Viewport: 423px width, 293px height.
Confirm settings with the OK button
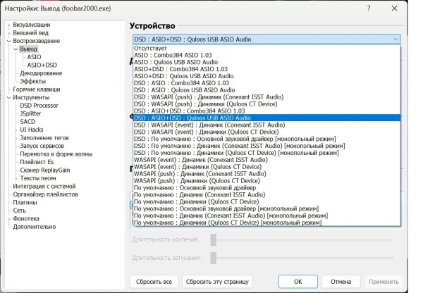point(298,282)
